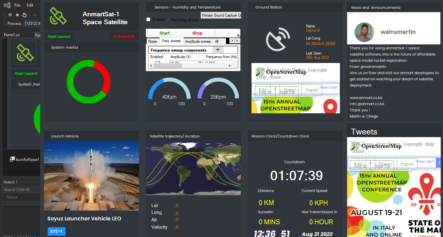Toggle the frequency sweep component Enabled checkbox

[x=158, y=62]
